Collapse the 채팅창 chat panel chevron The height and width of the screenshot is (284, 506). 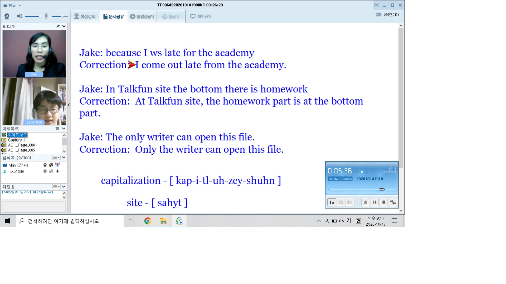tap(64, 186)
